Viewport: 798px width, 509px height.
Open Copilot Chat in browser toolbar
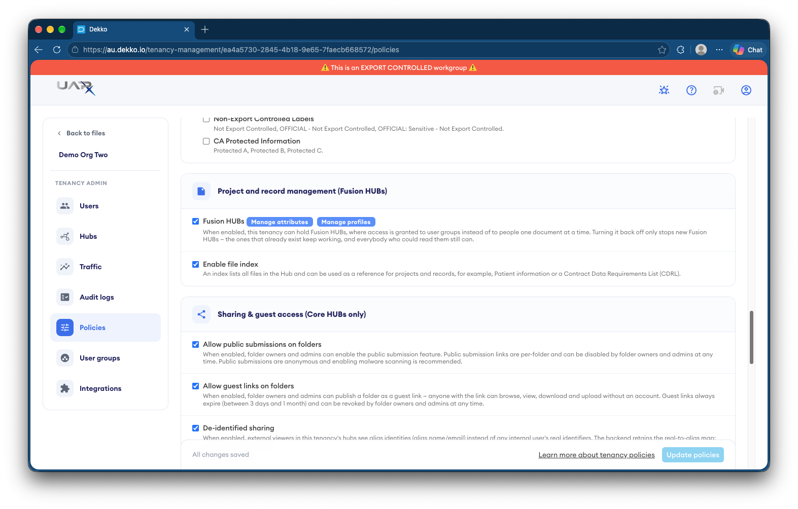pyautogui.click(x=748, y=50)
